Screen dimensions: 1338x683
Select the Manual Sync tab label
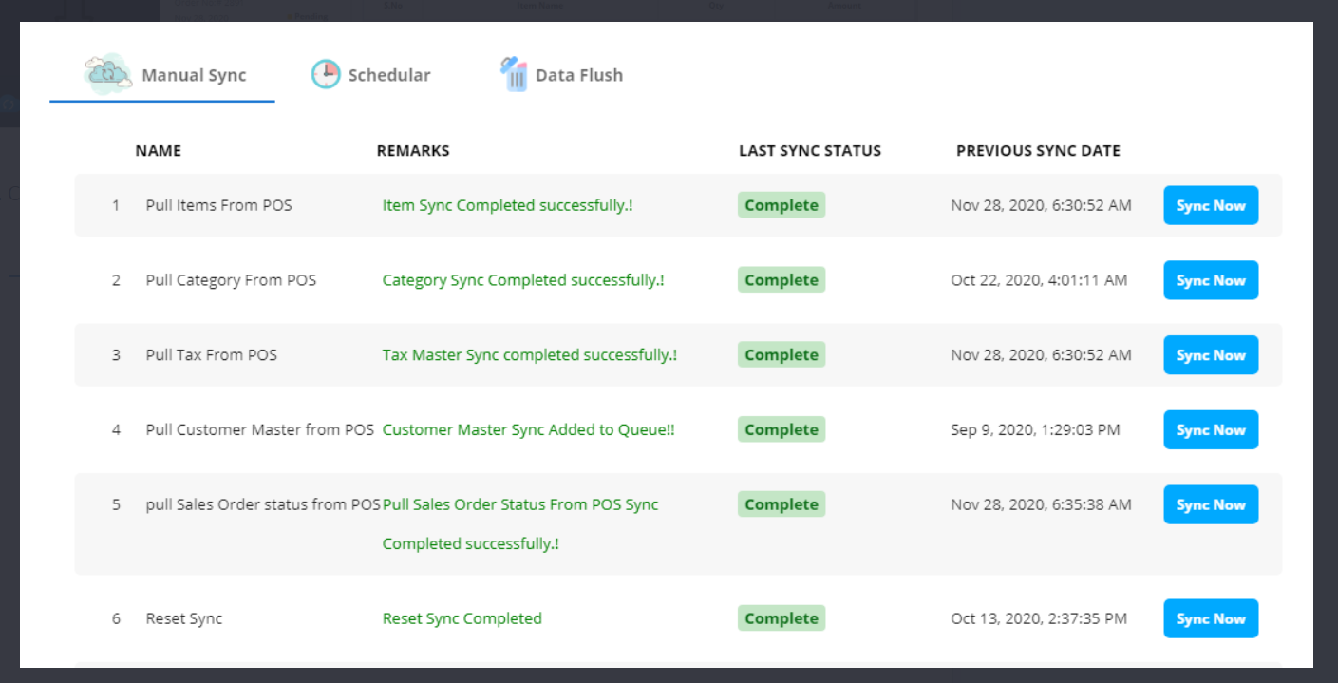194,75
